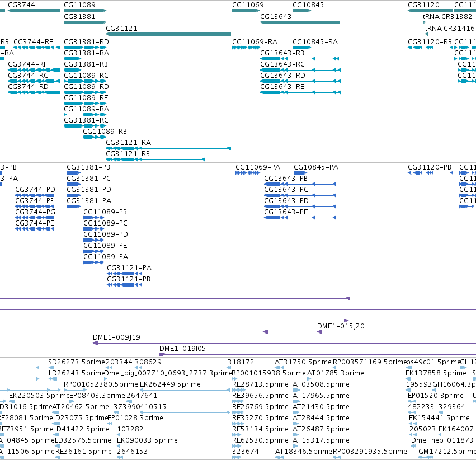Select transcript CG11089-RB

coord(95,137)
